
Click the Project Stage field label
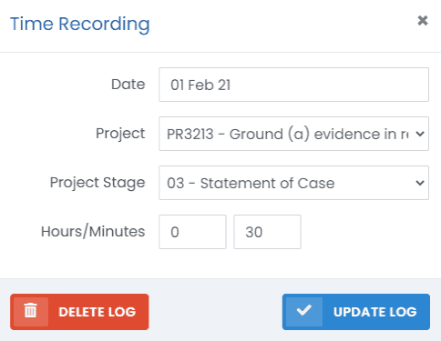97,183
